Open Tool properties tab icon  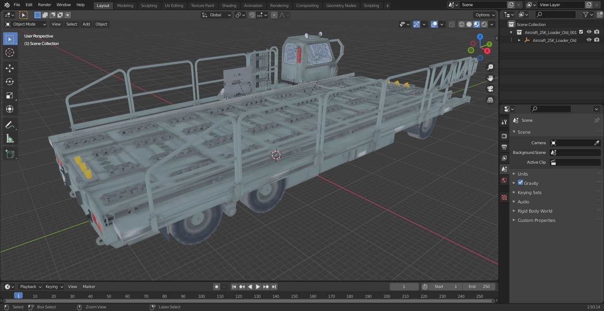pyautogui.click(x=504, y=122)
